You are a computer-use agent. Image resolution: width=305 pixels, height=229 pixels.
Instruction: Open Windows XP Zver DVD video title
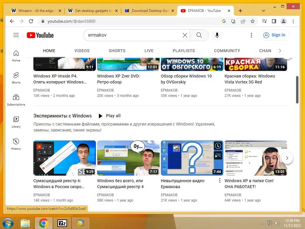[x=119, y=79]
